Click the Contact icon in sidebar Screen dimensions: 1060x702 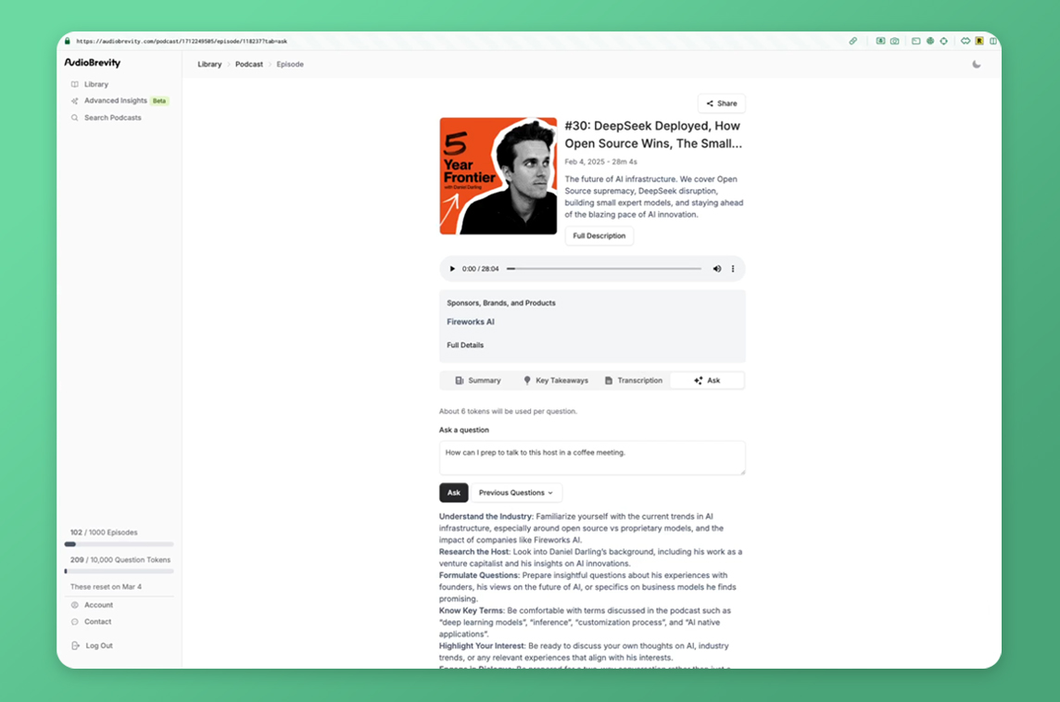point(74,621)
